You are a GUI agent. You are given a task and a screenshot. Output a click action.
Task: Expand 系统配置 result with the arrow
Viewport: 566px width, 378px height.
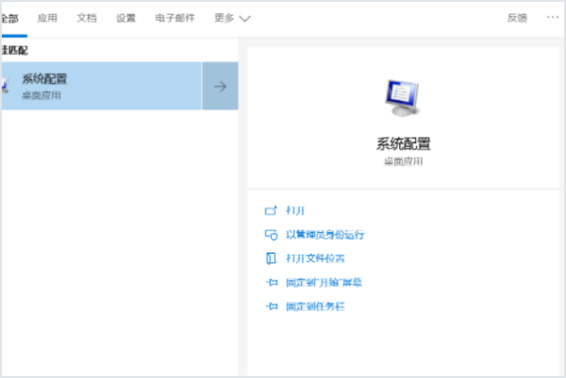coord(220,86)
